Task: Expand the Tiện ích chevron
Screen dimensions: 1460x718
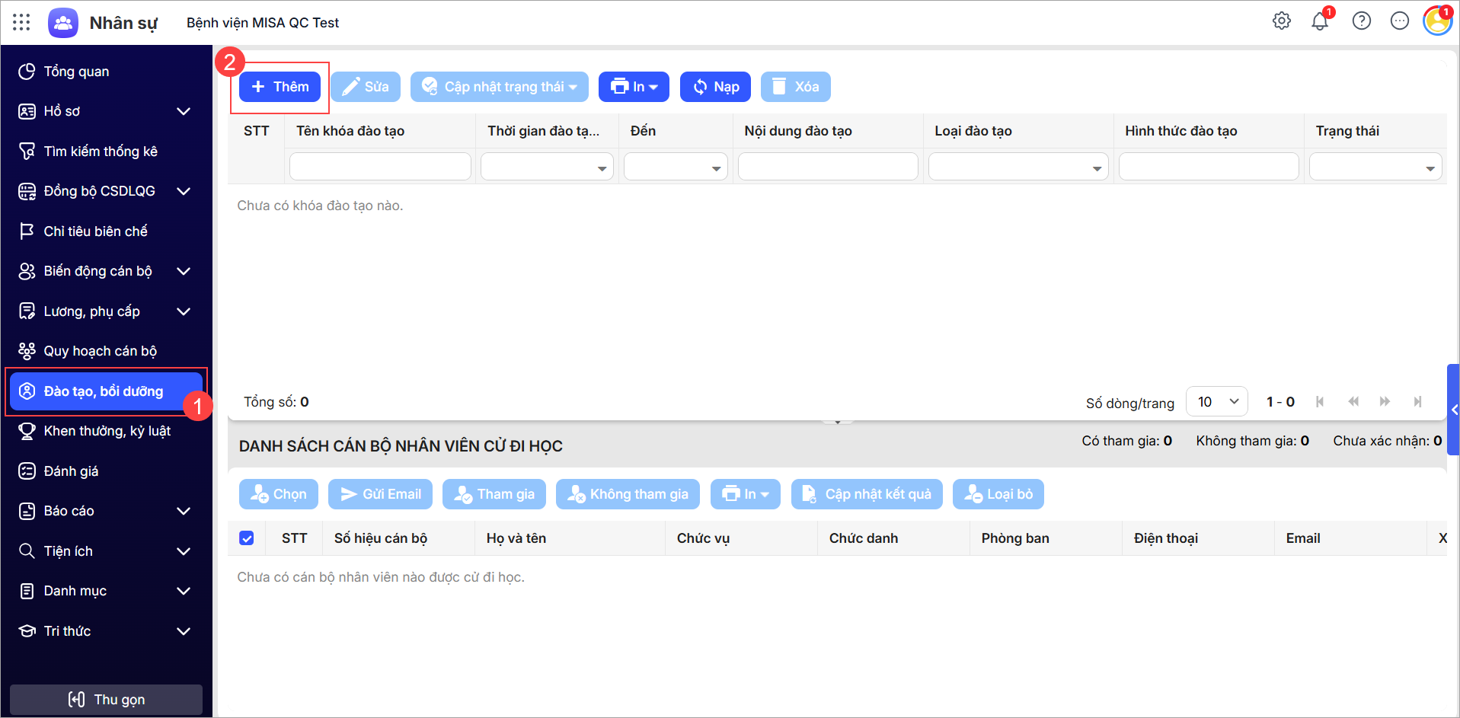Action: 184,551
